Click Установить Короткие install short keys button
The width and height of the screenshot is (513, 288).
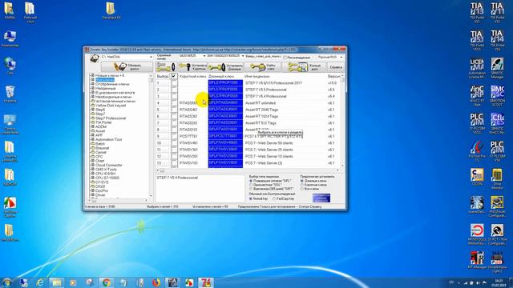click(x=192, y=67)
